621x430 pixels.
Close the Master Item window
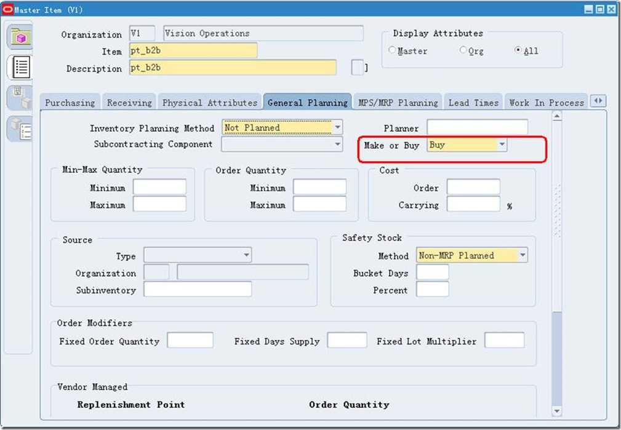point(611,9)
